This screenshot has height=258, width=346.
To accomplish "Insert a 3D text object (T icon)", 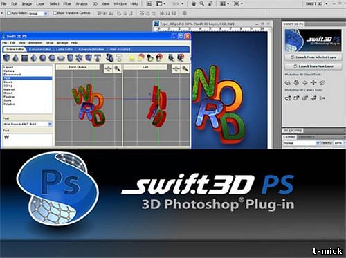I will tap(98, 58).
